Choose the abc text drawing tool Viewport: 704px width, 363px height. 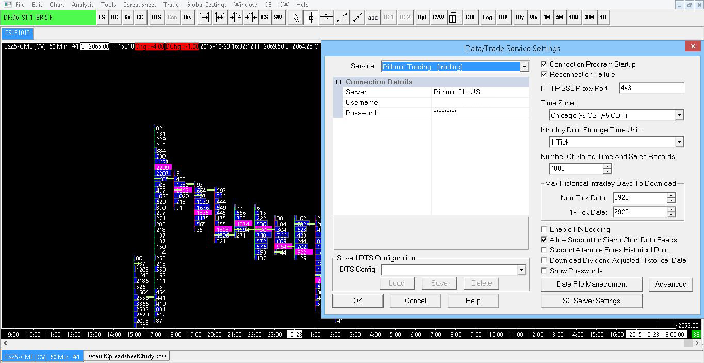point(372,18)
